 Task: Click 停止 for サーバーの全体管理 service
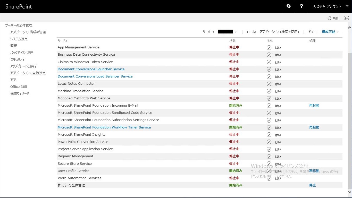(312, 185)
